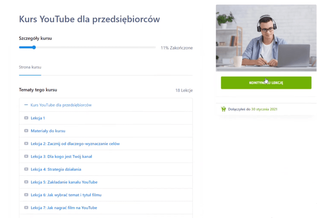Click video icon next to Materiały do kursu
The width and height of the screenshot is (317, 218).
click(26, 131)
